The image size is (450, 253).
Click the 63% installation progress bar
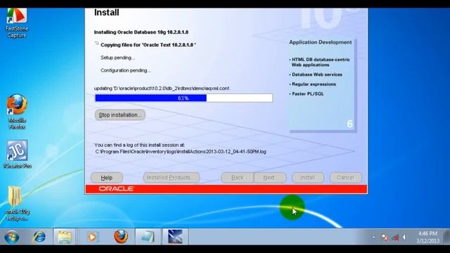[184, 98]
